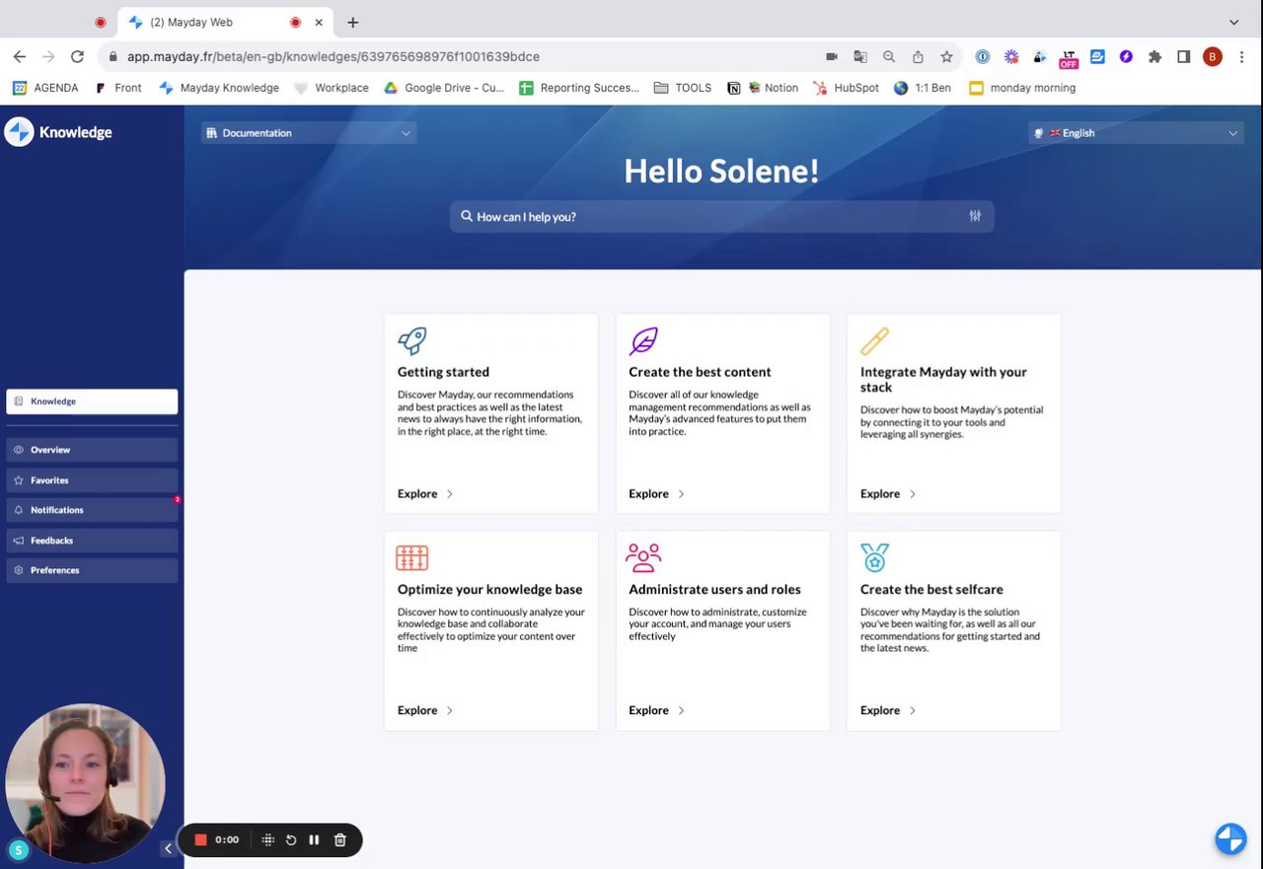Screen dimensions: 1263x869
Task: Click the search filter sliders icon
Action: [x=975, y=216]
